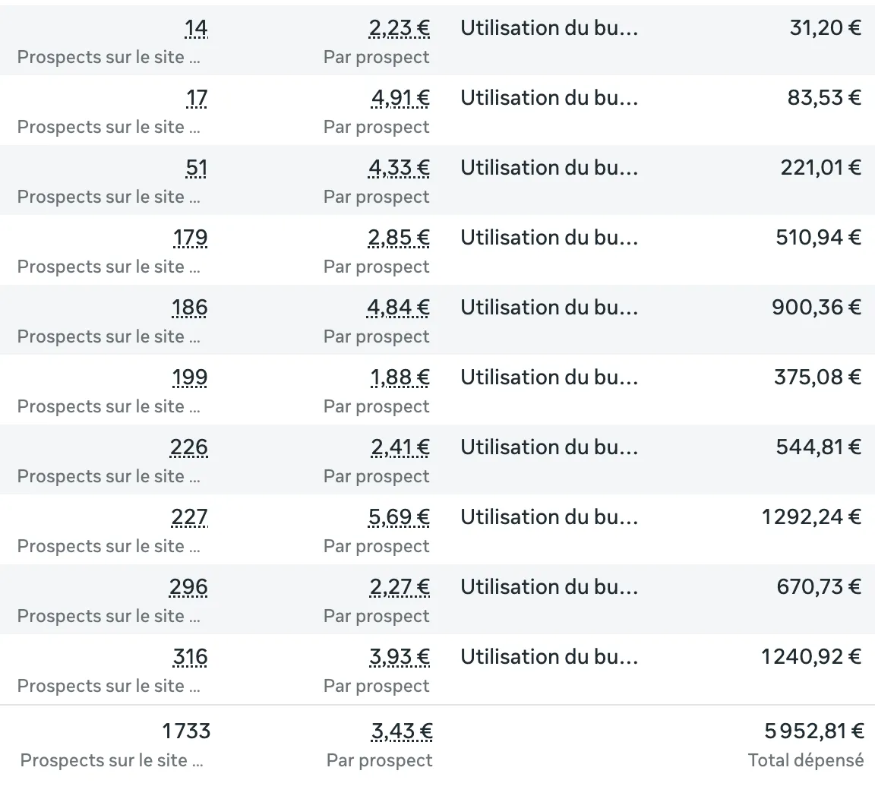Click the 2,23 € cost per prospect
This screenshot has width=875, height=799.
[x=399, y=29]
